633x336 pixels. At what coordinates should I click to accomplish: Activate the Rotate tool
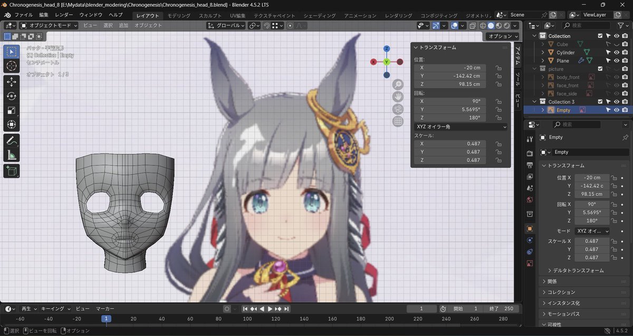click(x=12, y=96)
